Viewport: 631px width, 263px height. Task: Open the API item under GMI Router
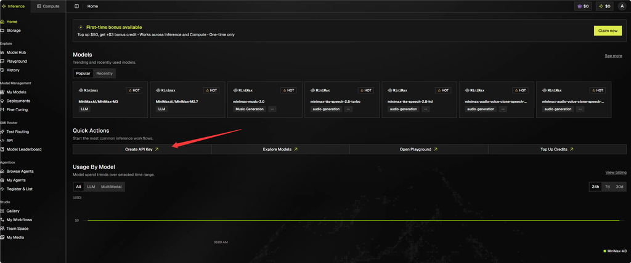10,141
